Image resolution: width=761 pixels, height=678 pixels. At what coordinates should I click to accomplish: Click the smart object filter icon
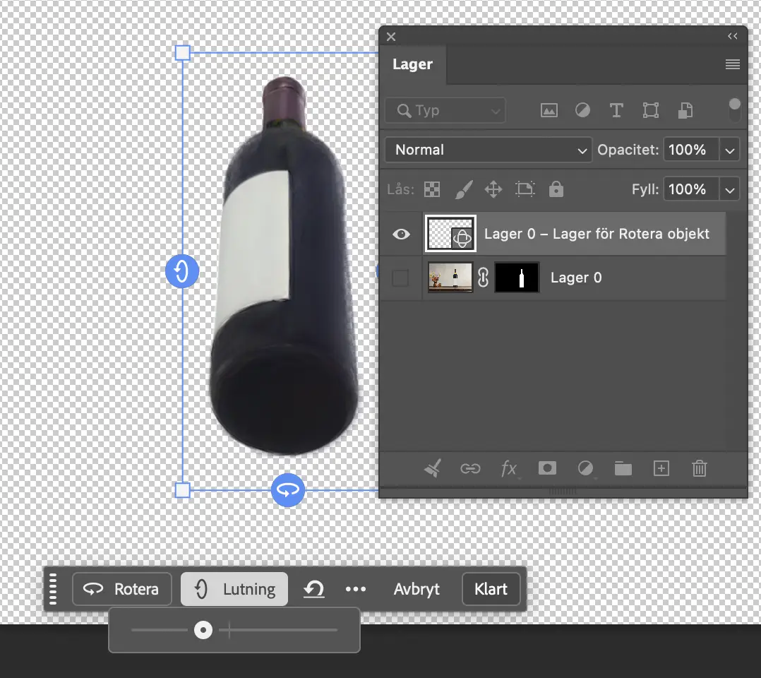click(x=685, y=110)
